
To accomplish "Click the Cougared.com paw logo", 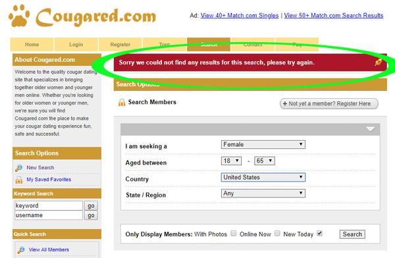I will pos(19,16).
